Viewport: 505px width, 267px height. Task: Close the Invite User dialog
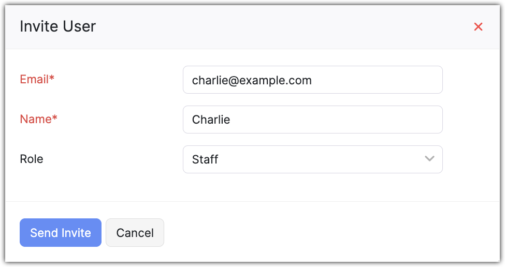tap(478, 27)
